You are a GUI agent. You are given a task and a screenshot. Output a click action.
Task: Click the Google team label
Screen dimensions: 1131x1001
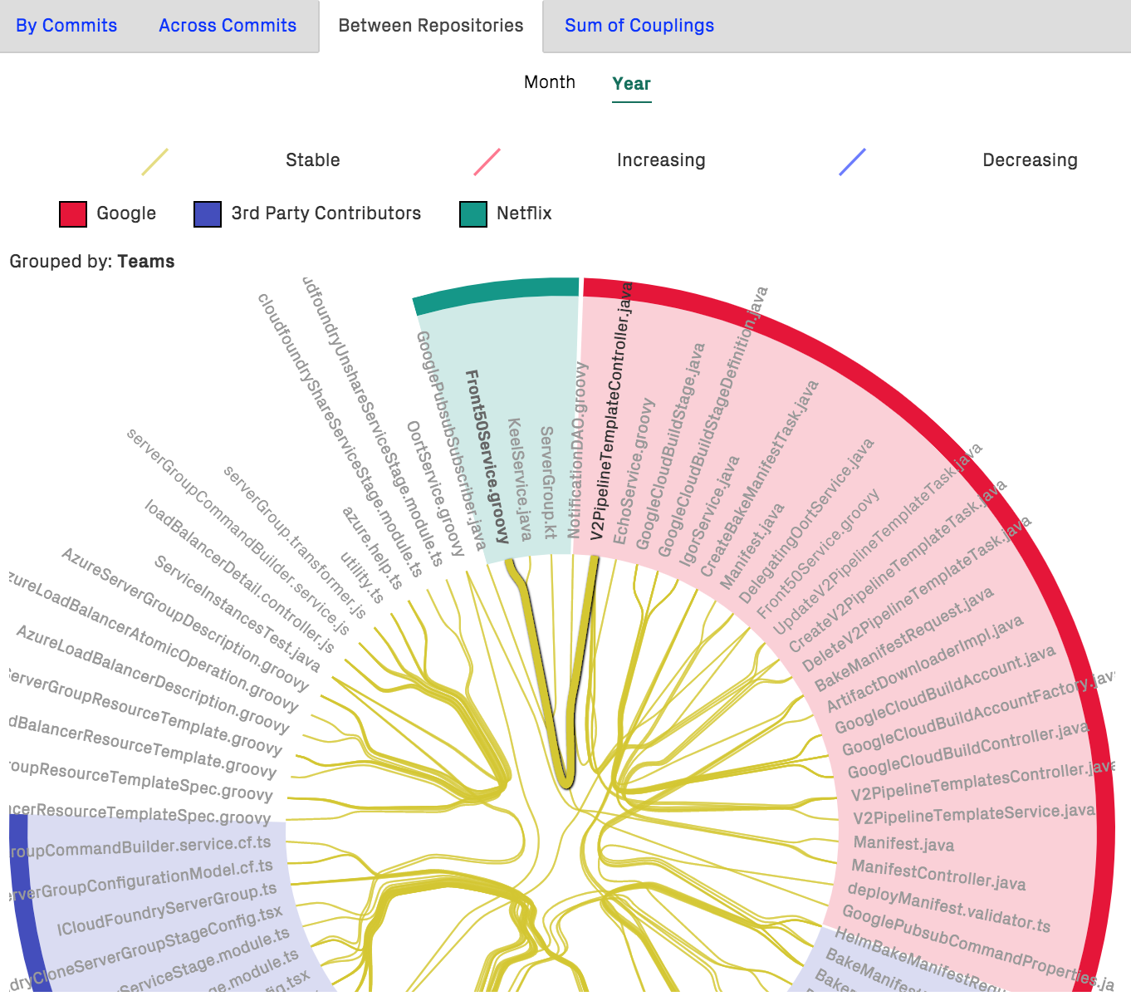126,213
